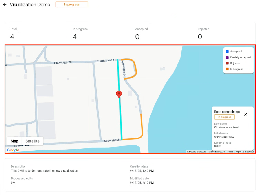Screen dimensions: 259x195
Task: Click In progress badge in road panel
Action: click(x=225, y=117)
